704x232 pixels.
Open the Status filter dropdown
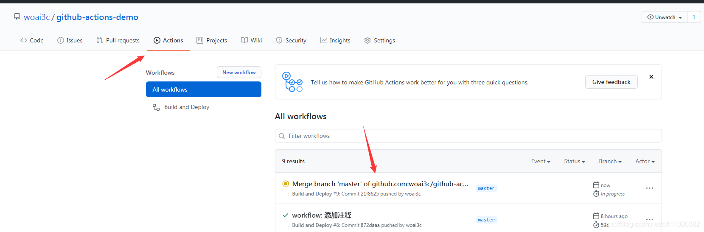pyautogui.click(x=575, y=161)
